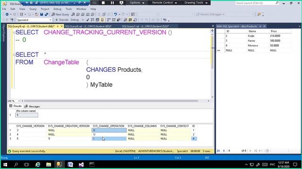Open the Remote Control dropdown

[x=164, y=3]
